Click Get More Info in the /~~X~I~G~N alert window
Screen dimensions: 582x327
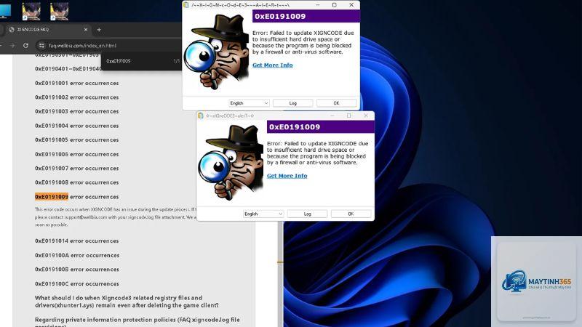point(272,65)
